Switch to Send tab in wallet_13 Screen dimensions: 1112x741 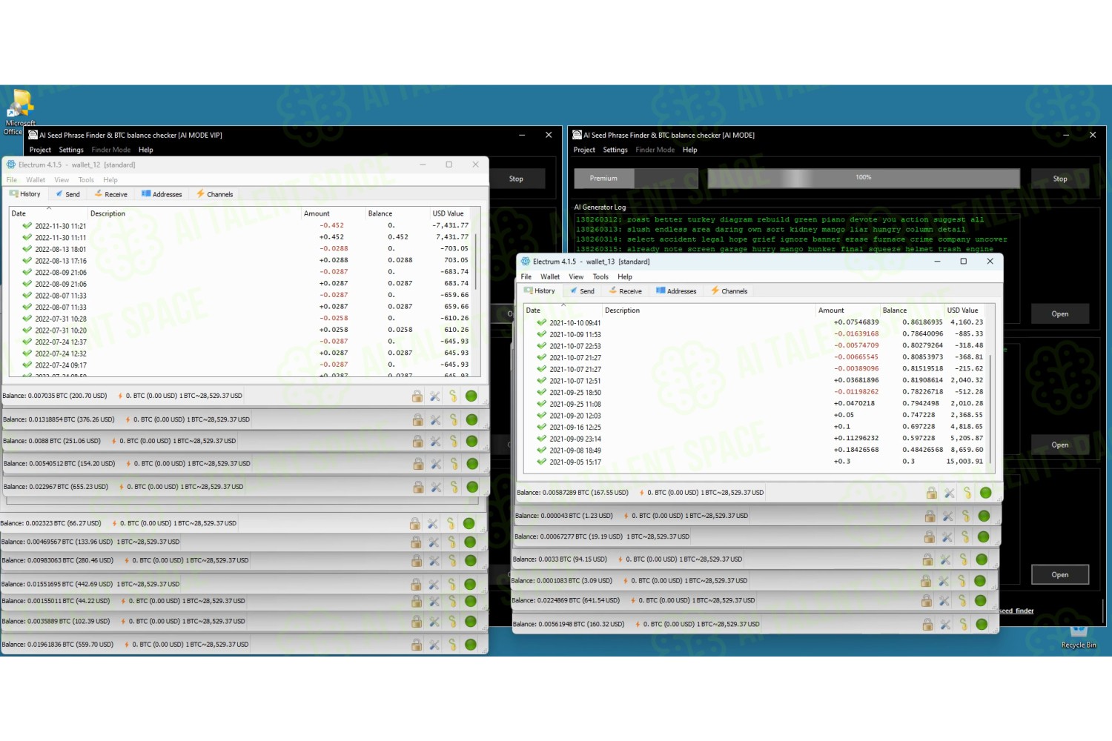coord(582,291)
